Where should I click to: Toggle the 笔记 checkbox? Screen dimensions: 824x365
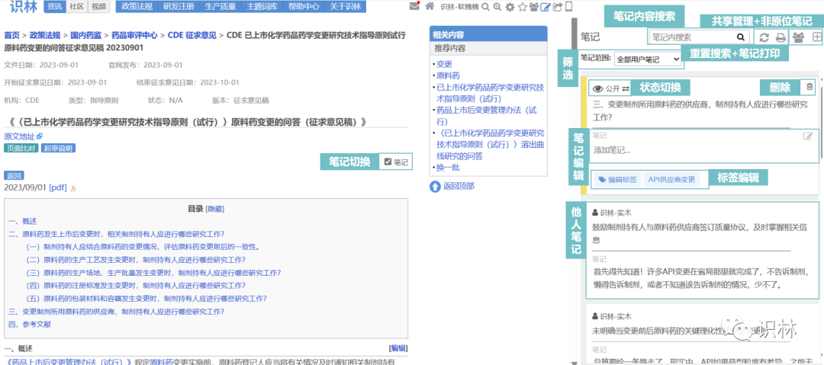click(x=388, y=162)
